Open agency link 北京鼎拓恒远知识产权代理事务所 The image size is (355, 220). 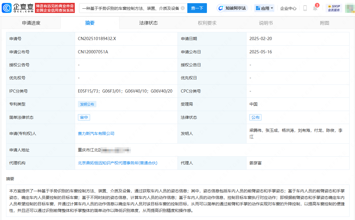(117, 163)
